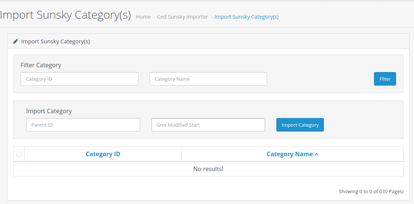The height and width of the screenshot is (204, 414).
Task: Click the Filter button
Action: [385, 79]
